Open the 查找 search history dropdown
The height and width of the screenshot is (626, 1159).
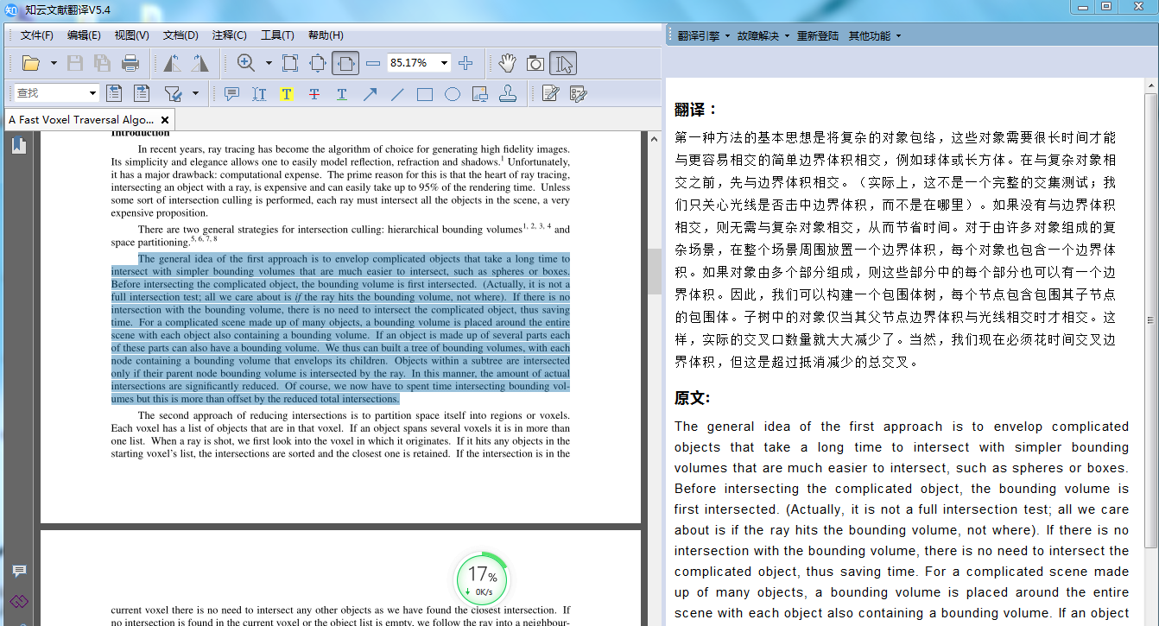tap(92, 93)
